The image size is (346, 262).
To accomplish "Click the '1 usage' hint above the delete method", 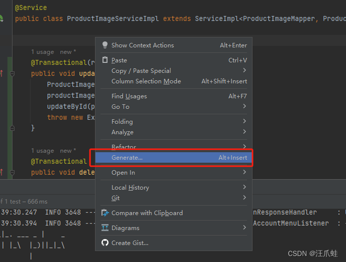I will point(42,151).
